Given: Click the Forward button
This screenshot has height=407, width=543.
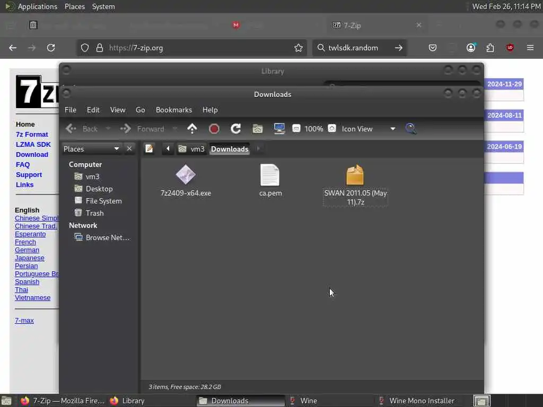Looking at the screenshot, I should (x=142, y=129).
